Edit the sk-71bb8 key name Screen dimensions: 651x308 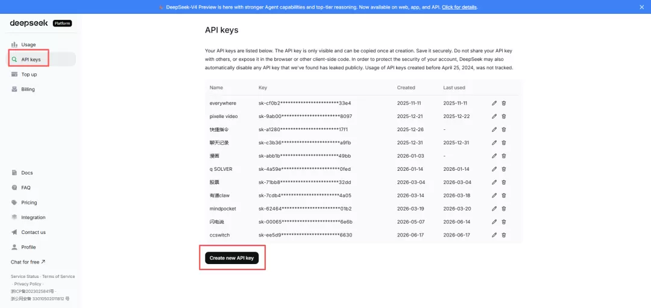coord(494,182)
